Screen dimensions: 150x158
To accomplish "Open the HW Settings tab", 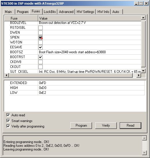I will pos(85,12).
